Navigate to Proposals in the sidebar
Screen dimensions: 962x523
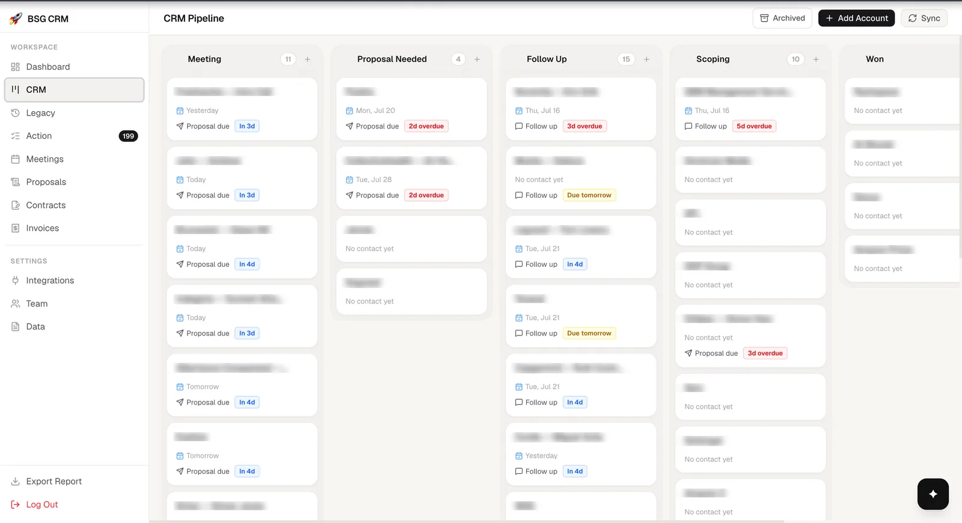[x=75, y=182]
